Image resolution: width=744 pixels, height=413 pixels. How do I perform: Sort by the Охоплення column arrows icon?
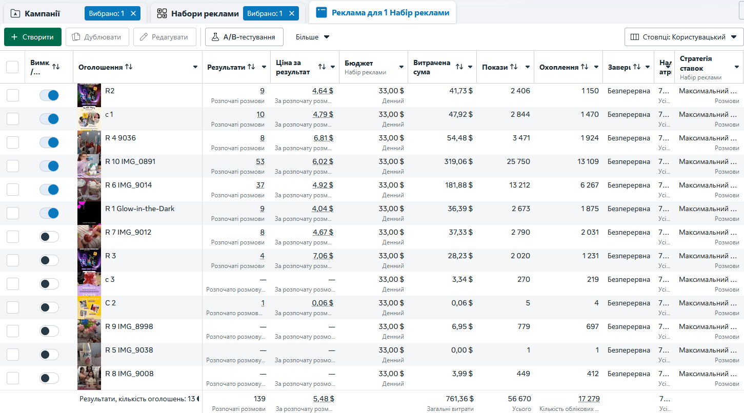click(x=584, y=67)
